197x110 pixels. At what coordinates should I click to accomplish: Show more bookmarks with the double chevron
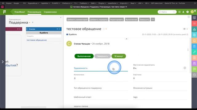pos(195,3)
